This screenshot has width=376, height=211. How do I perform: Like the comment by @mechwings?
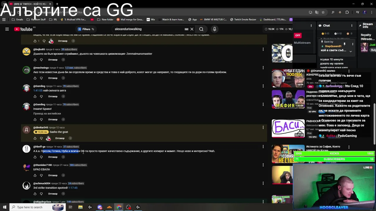[35, 78]
